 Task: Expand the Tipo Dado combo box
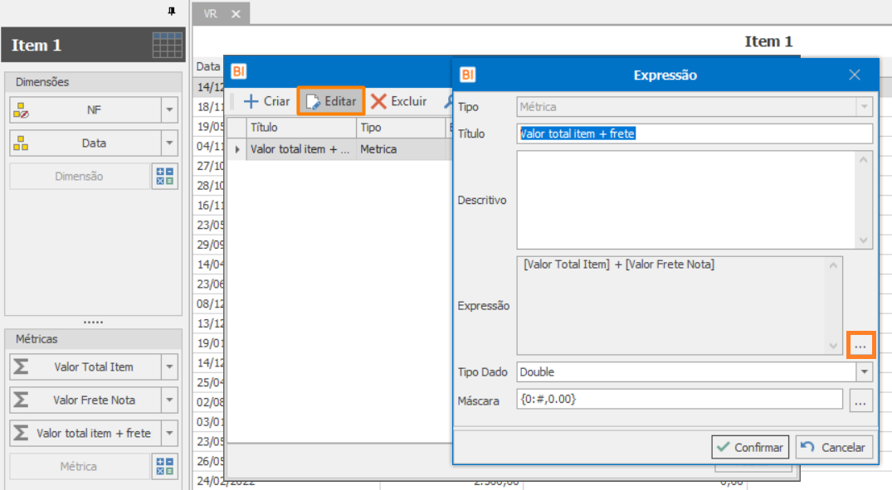coord(864,371)
